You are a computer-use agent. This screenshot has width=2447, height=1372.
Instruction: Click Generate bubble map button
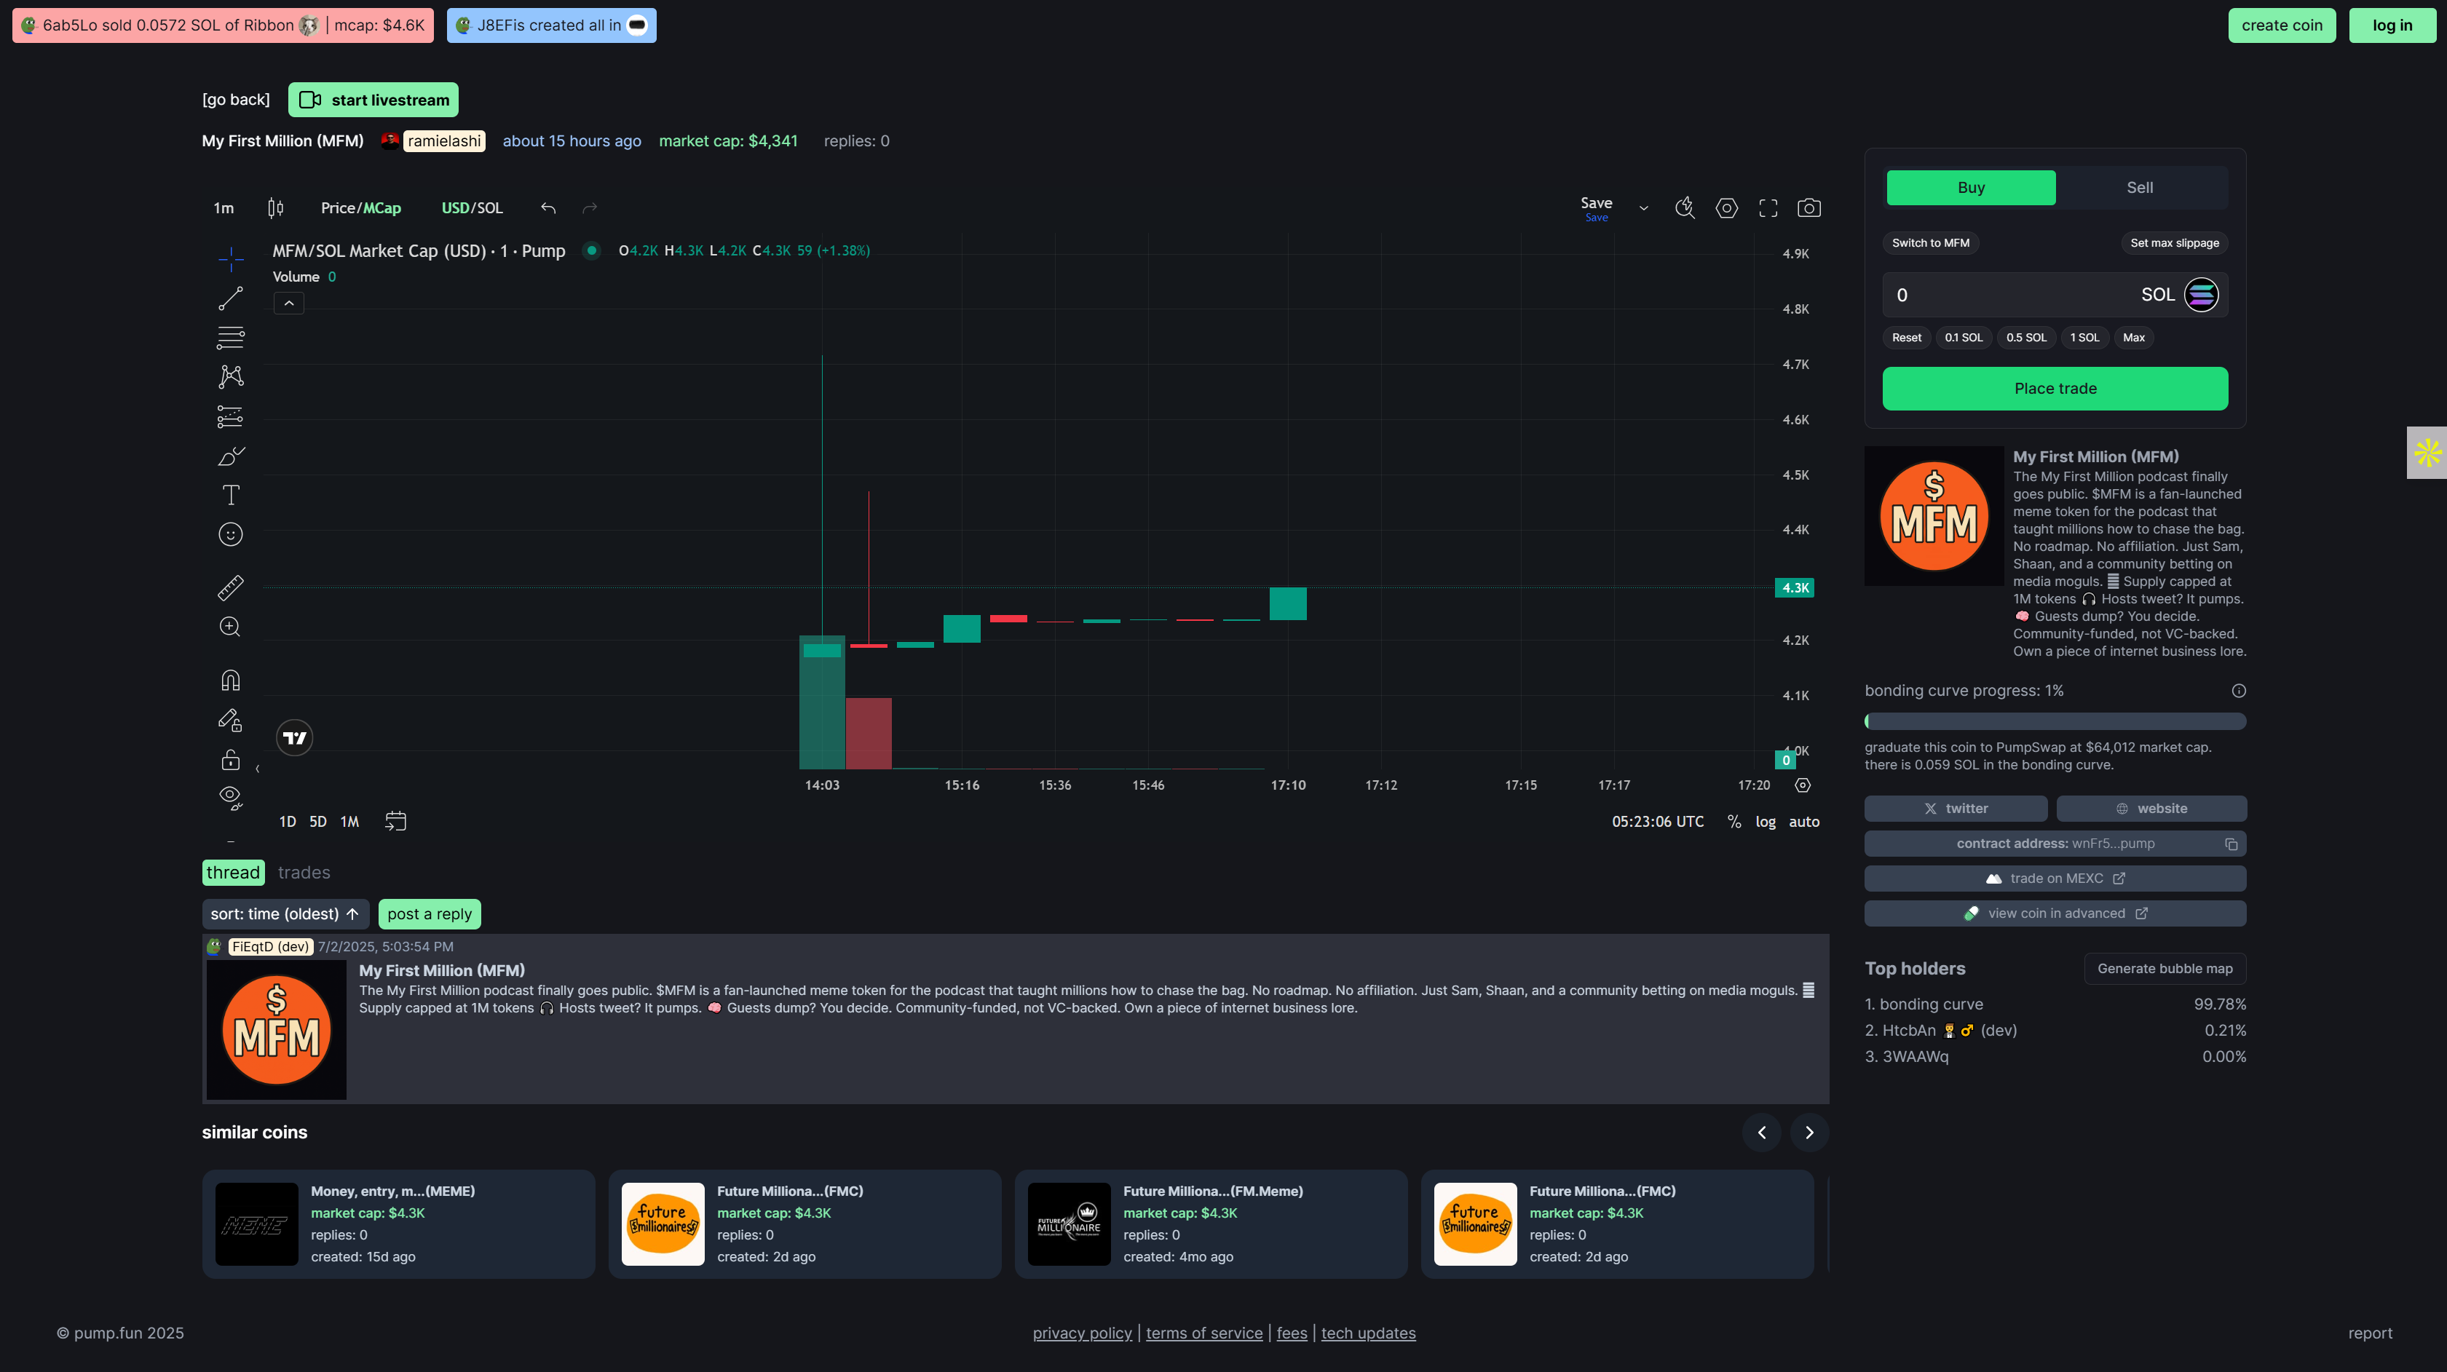(2165, 969)
